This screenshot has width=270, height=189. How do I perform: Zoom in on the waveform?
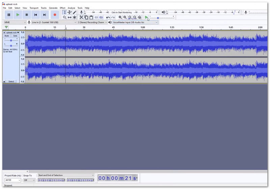pos(120,18)
